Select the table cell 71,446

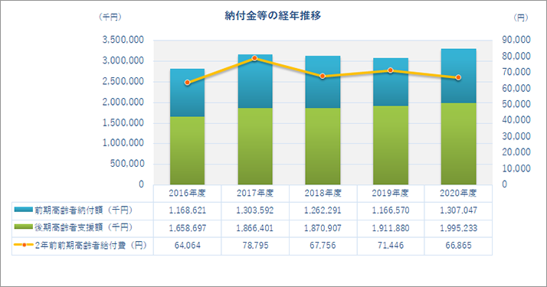click(391, 246)
